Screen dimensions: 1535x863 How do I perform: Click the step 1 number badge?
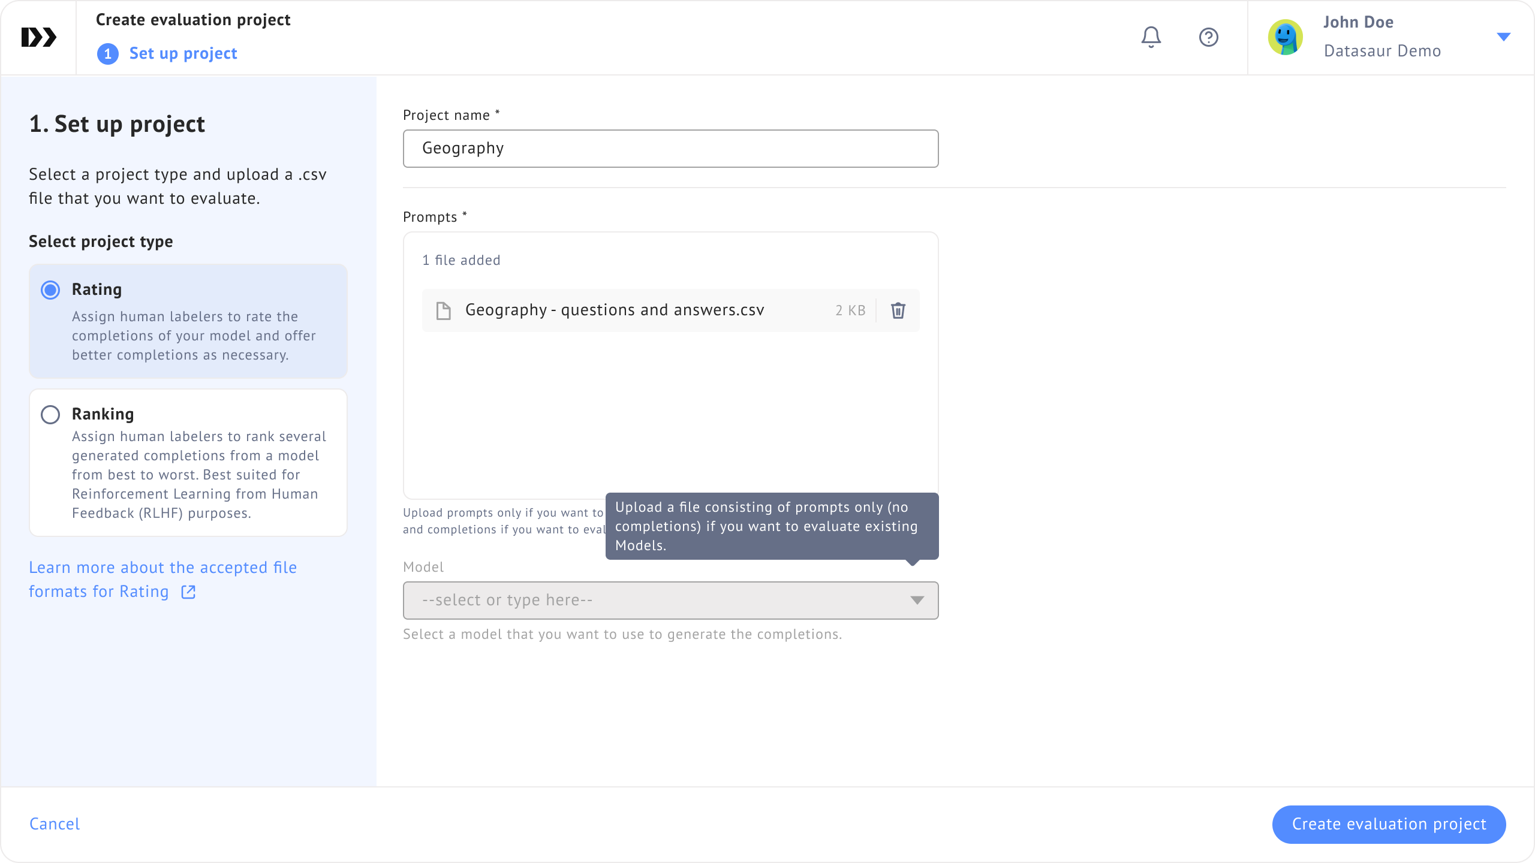107,54
